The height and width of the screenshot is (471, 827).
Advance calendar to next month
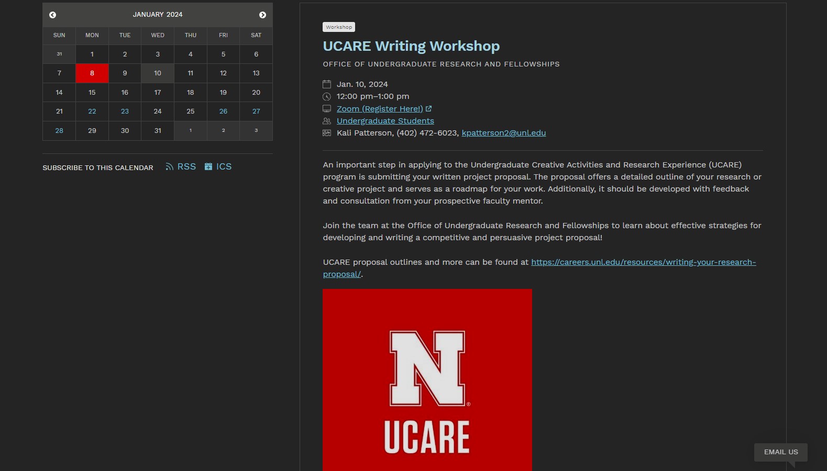(x=262, y=15)
